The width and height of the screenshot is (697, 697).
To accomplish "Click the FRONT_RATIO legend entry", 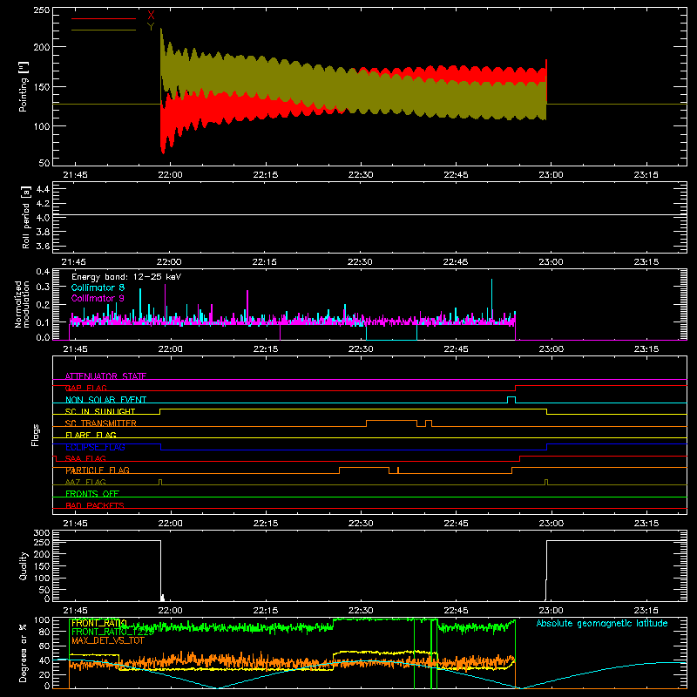I will tap(99, 623).
